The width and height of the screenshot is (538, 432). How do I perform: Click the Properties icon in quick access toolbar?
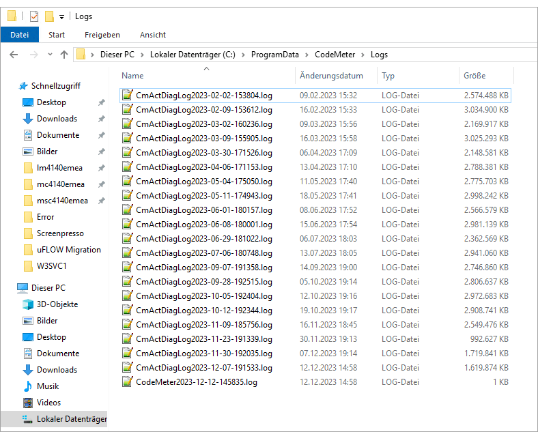[x=34, y=16]
